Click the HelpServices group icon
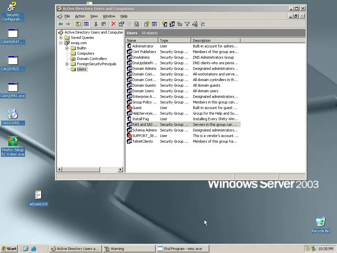Viewport: 337px width, 253px height. [x=129, y=113]
